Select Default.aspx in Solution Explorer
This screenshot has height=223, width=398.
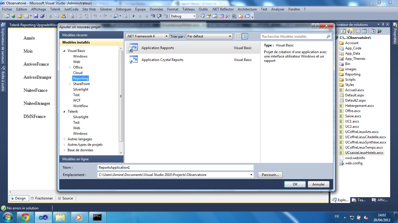(355, 95)
